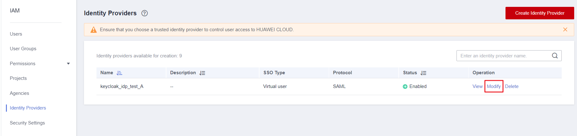Click the search magnifier icon
This screenshot has height=136, width=577.
(x=555, y=56)
